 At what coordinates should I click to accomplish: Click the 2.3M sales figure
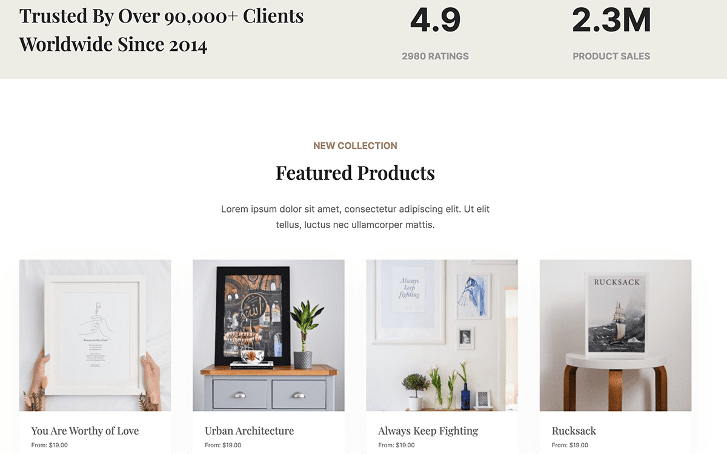611,20
